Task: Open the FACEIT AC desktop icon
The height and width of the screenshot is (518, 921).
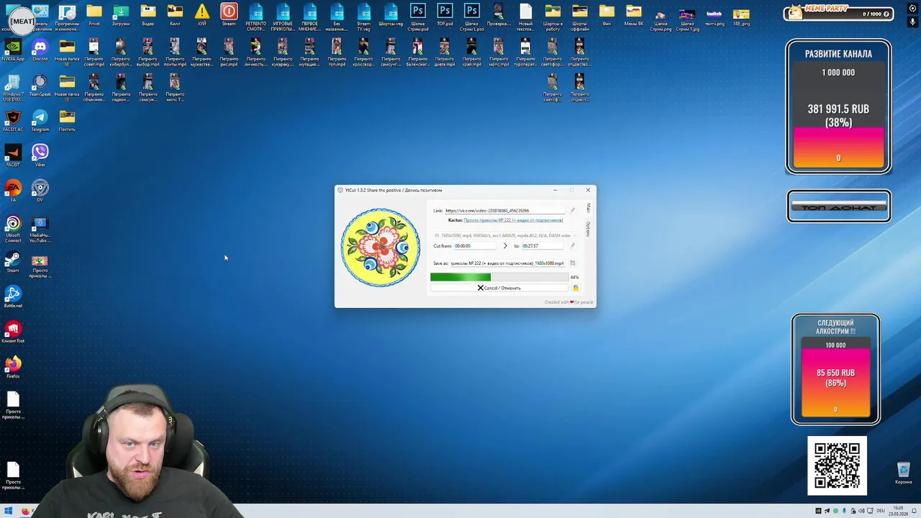Action: click(13, 120)
